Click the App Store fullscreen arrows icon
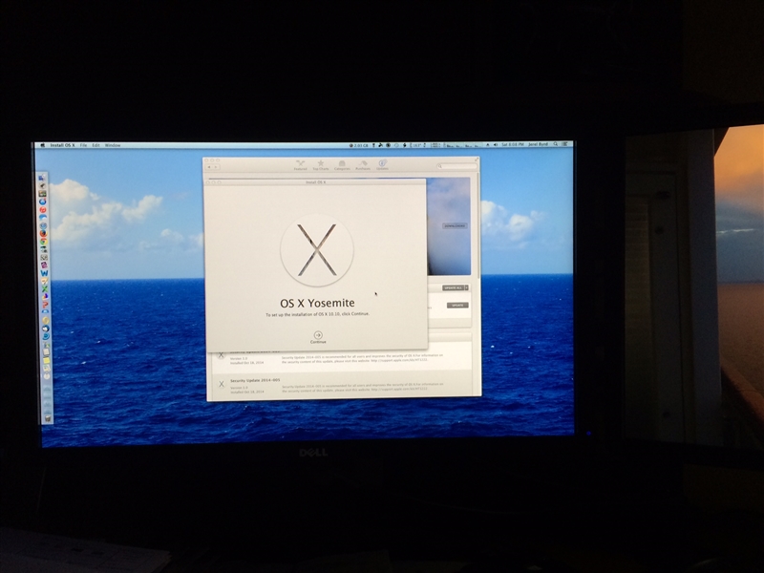This screenshot has width=764, height=573. click(476, 159)
